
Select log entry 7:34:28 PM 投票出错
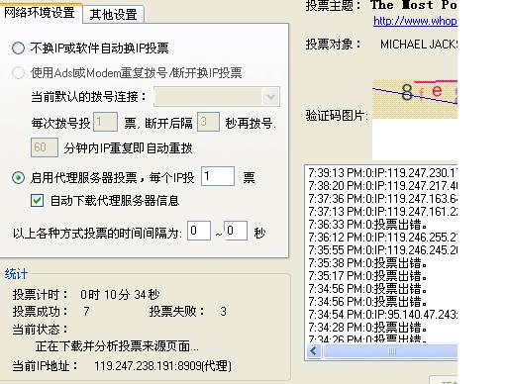pyautogui.click(x=367, y=328)
